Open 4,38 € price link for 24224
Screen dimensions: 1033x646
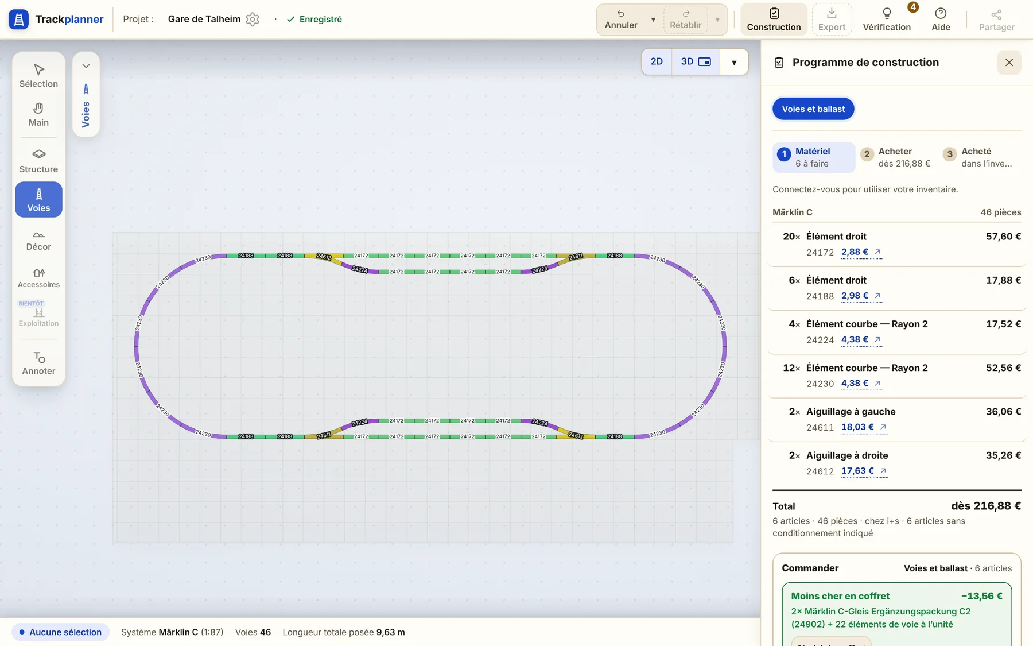tap(861, 339)
